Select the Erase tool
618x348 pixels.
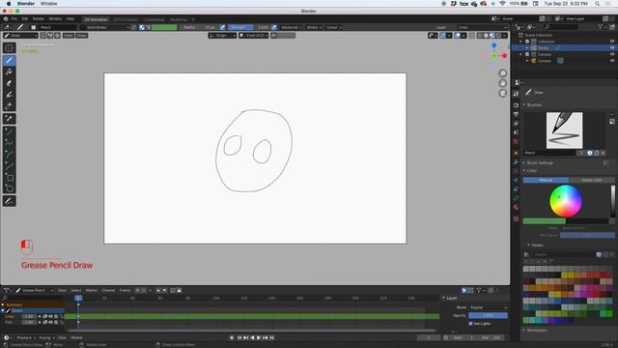click(x=10, y=83)
